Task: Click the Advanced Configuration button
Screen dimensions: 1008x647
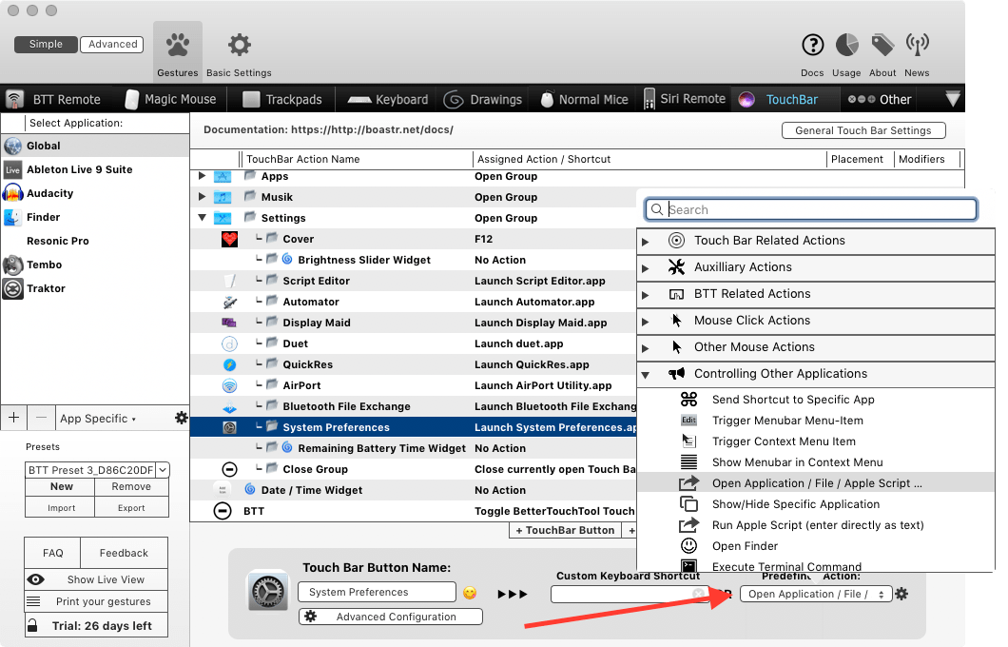Action: (391, 617)
